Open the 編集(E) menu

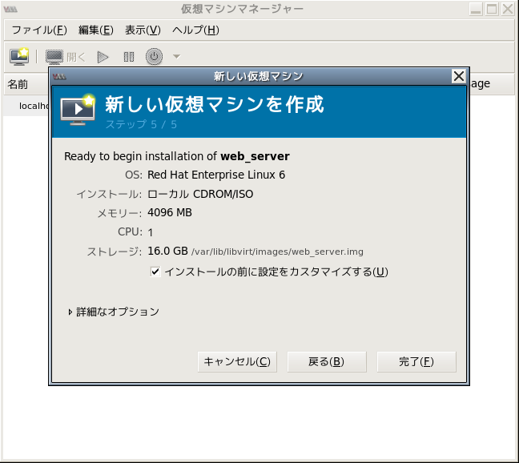click(96, 30)
